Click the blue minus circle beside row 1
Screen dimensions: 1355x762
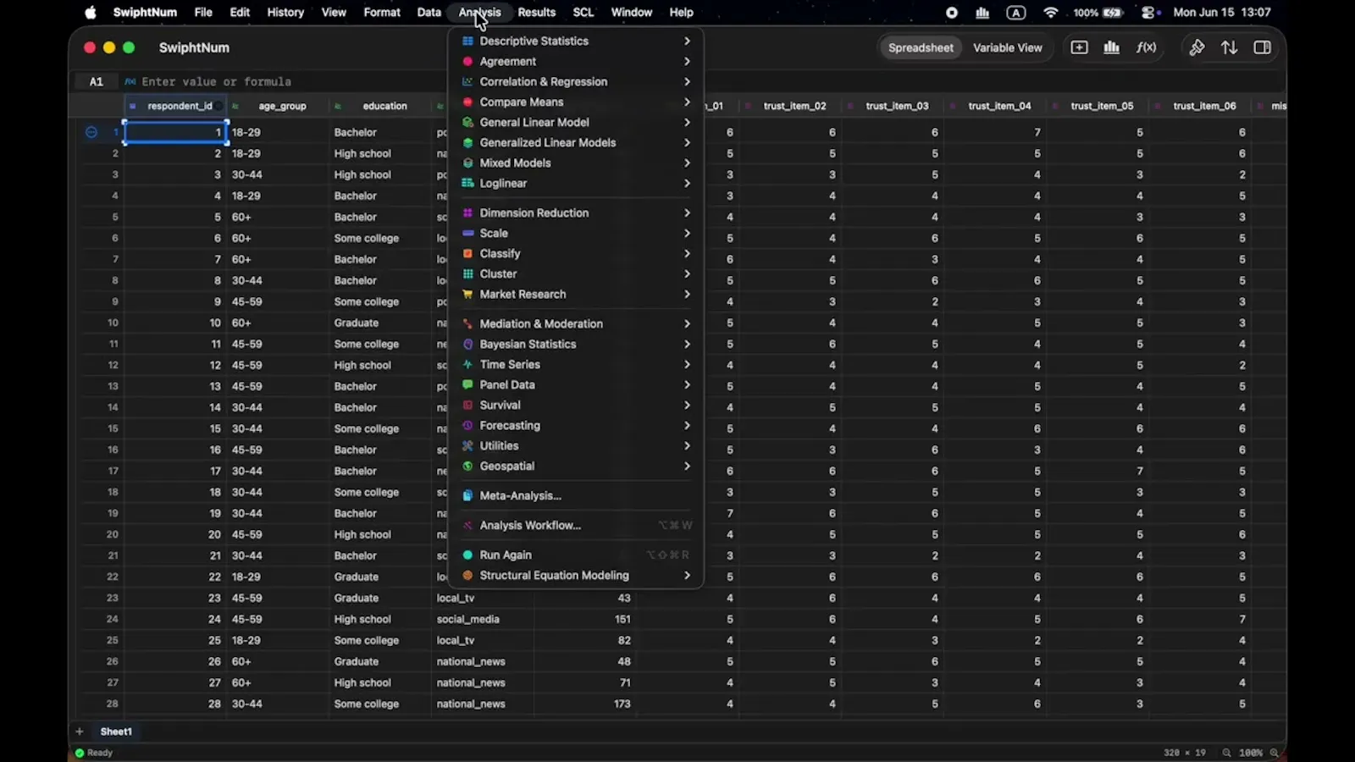pyautogui.click(x=91, y=132)
